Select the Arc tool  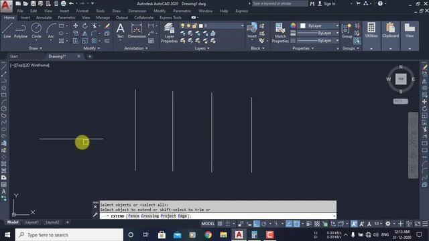pyautogui.click(x=51, y=30)
